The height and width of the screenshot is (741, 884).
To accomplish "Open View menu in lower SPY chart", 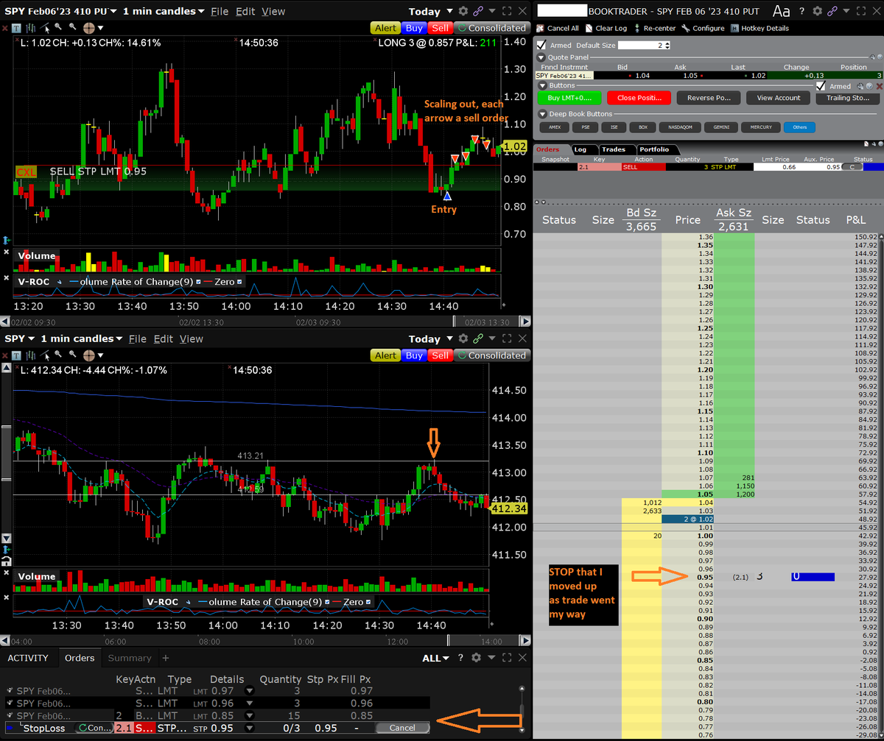I will (191, 338).
